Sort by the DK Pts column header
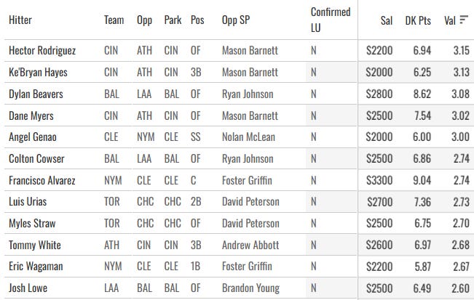This screenshot has width=474, height=300. coord(418,20)
